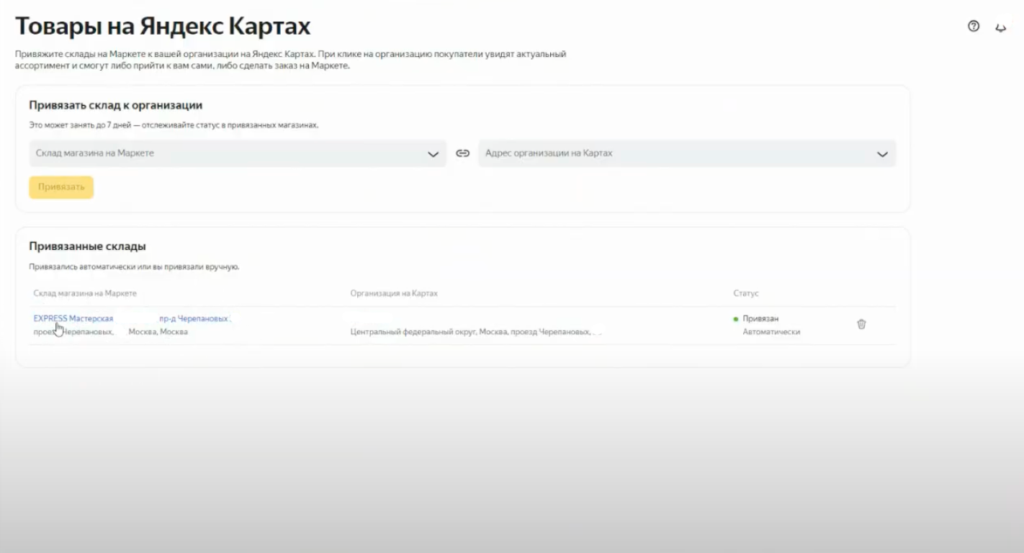Click the 'Товары на Яндекс Картах' page heading

[163, 27]
